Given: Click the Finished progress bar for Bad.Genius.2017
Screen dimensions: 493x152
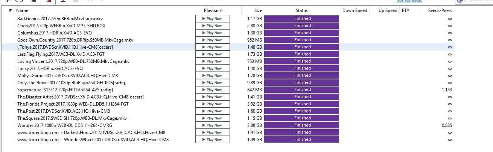Looking at the screenshot, I should coord(301,18).
